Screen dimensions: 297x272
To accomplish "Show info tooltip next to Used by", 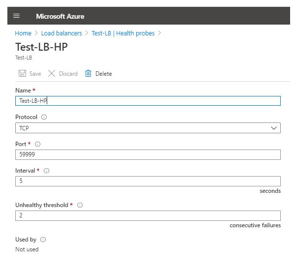I will click(x=43, y=240).
